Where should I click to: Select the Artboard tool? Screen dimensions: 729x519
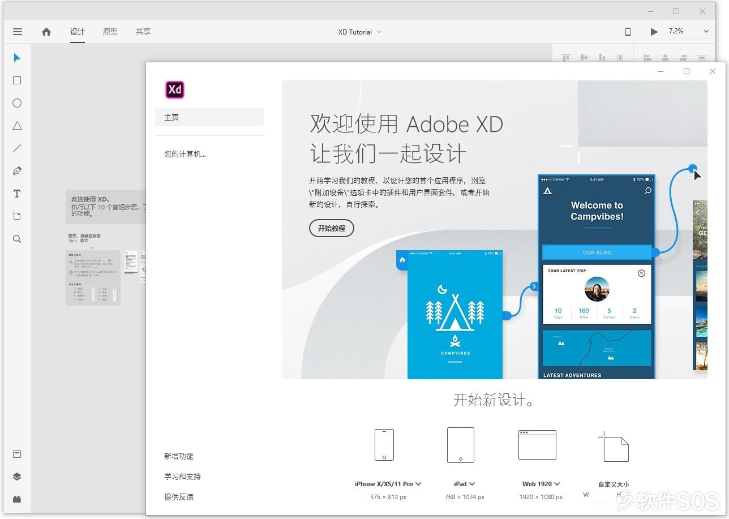pos(17,216)
